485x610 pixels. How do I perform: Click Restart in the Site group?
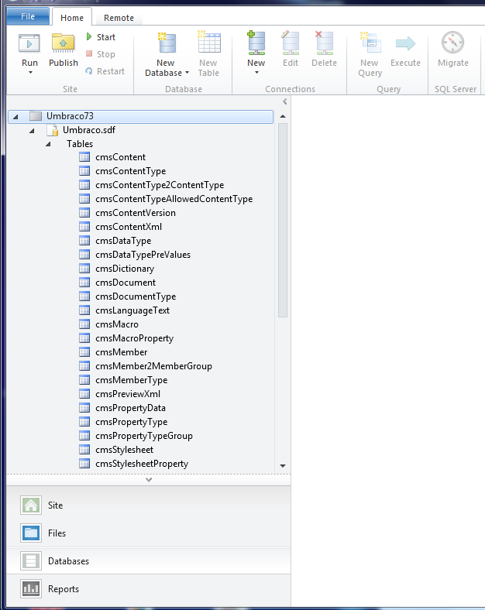point(105,71)
